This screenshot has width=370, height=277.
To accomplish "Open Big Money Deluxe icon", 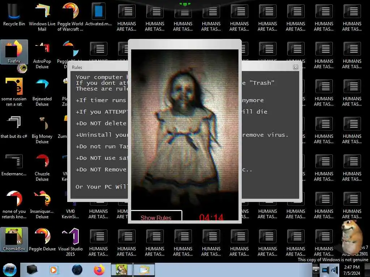I will 42,129.
